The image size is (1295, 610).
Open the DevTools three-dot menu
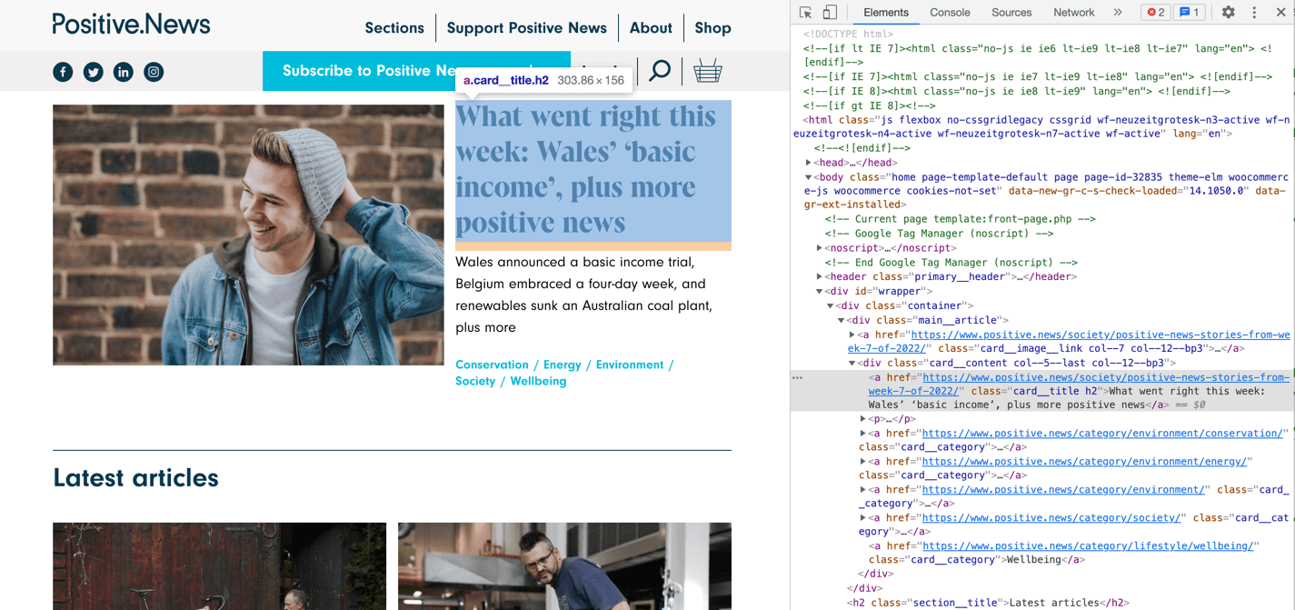click(x=1254, y=13)
